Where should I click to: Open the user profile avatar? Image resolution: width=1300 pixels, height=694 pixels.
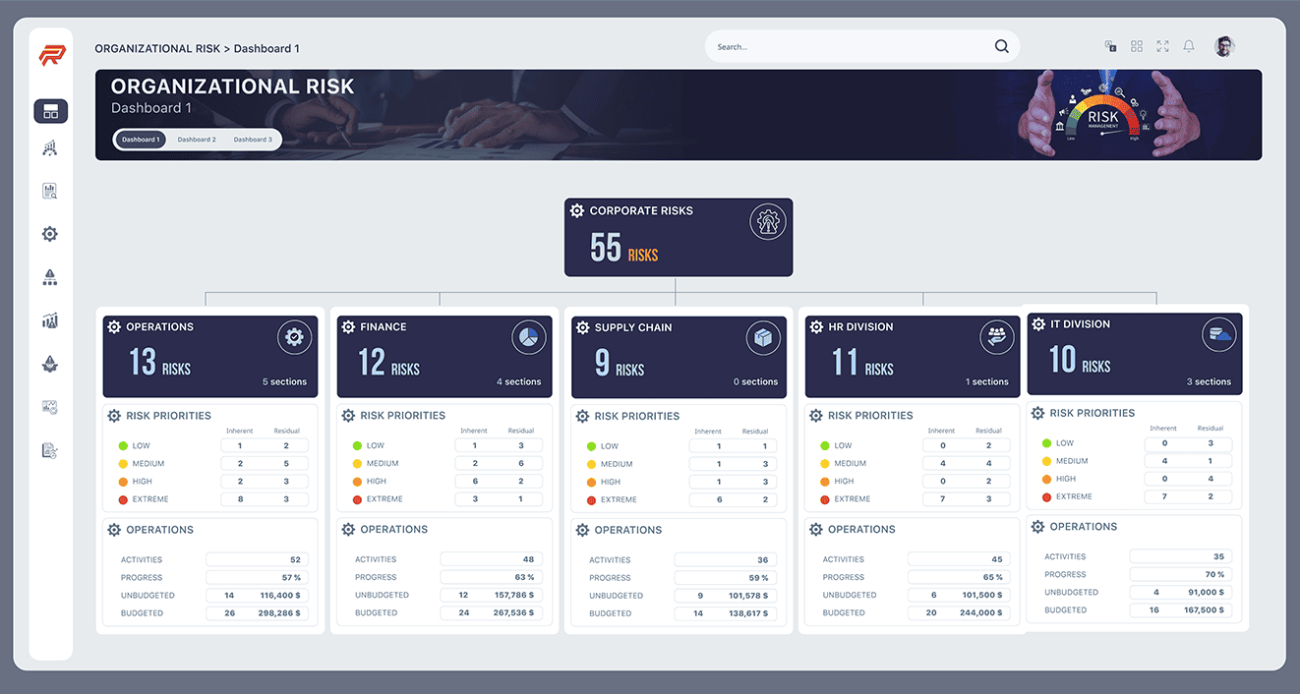point(1224,46)
